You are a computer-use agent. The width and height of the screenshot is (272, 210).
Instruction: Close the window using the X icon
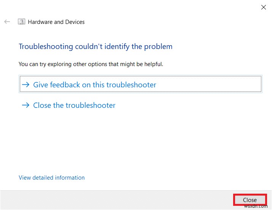[263, 7]
